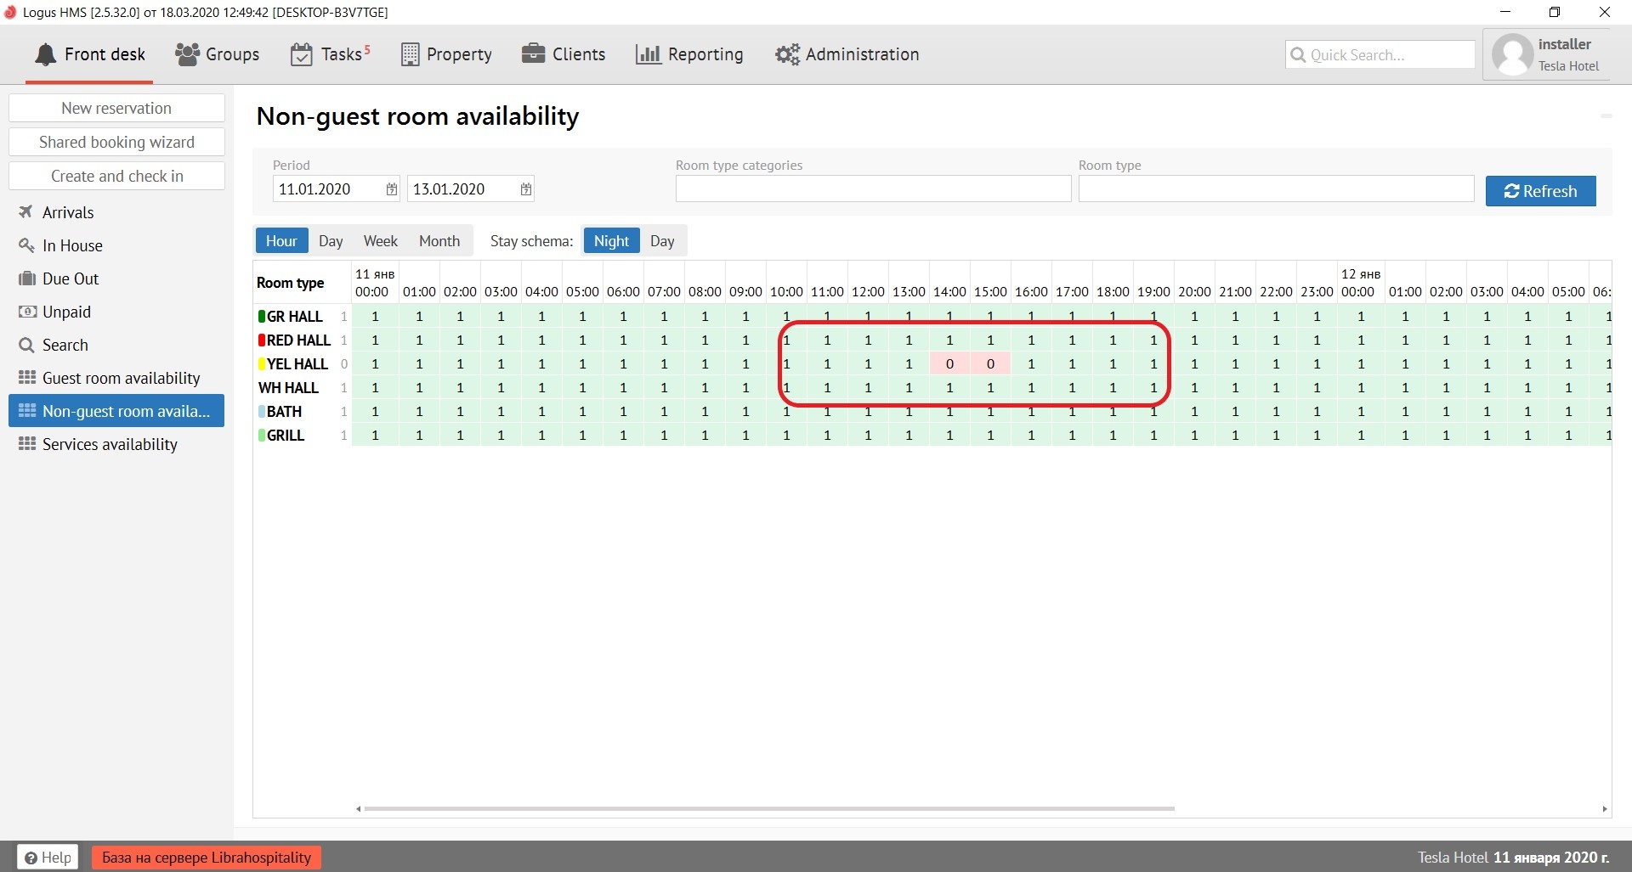This screenshot has width=1632, height=872.
Task: Click the YEL HALL yellow color marker
Action: pos(262,363)
